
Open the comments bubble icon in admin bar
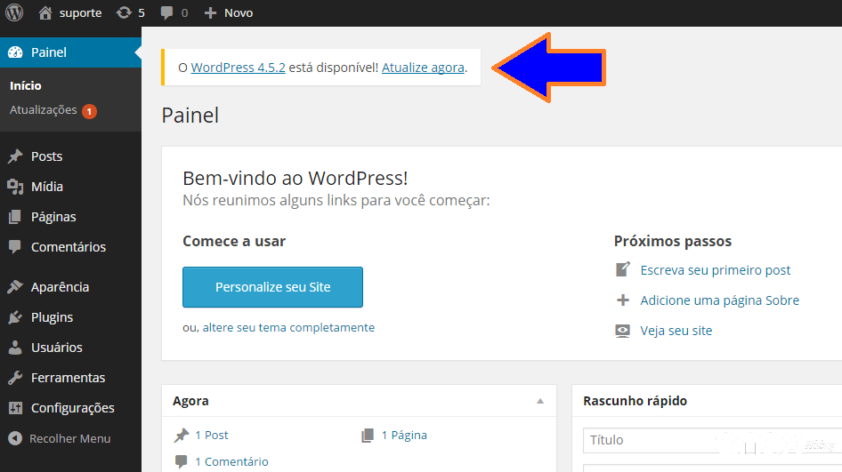point(167,12)
